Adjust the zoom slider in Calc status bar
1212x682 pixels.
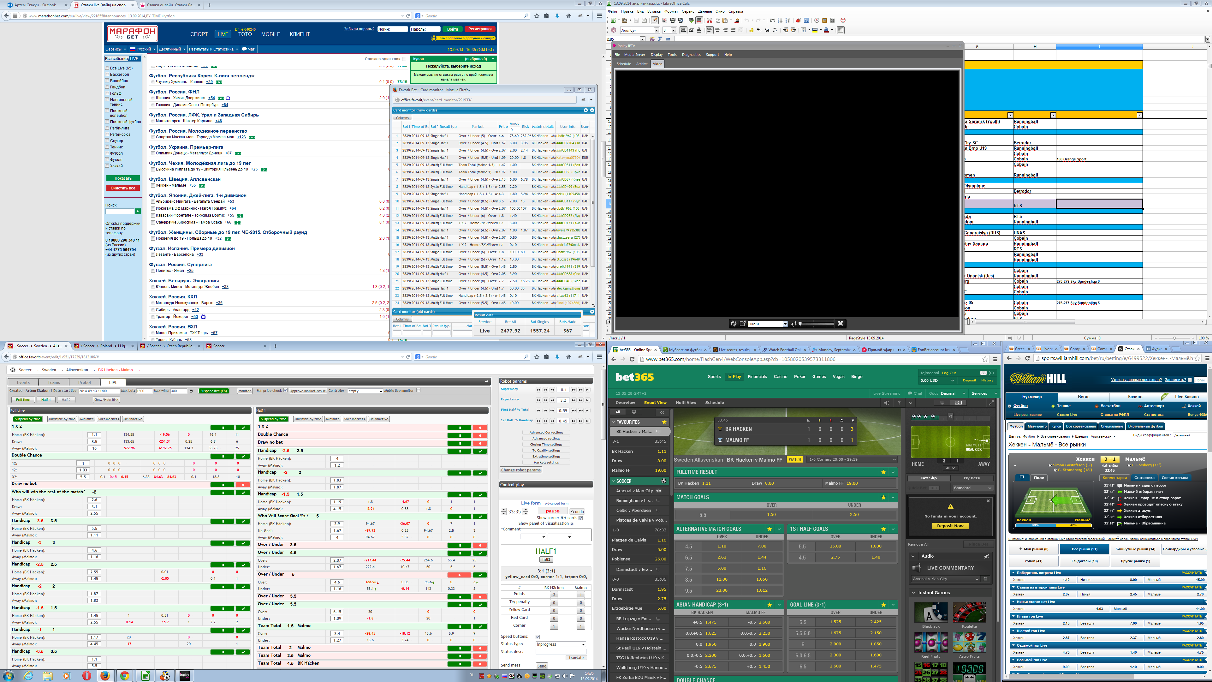pyautogui.click(x=1174, y=338)
